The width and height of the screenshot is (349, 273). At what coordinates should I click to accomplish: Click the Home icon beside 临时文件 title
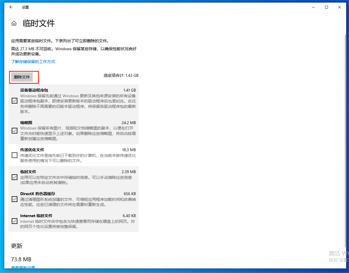14,24
